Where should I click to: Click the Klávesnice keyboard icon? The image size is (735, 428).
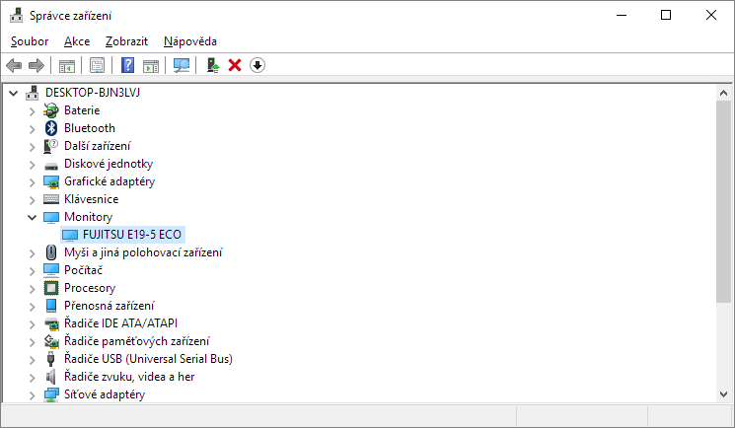[x=51, y=199]
